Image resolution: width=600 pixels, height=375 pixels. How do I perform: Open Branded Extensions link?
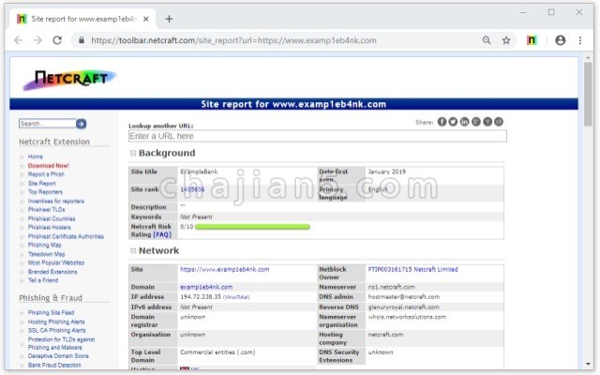(x=52, y=272)
